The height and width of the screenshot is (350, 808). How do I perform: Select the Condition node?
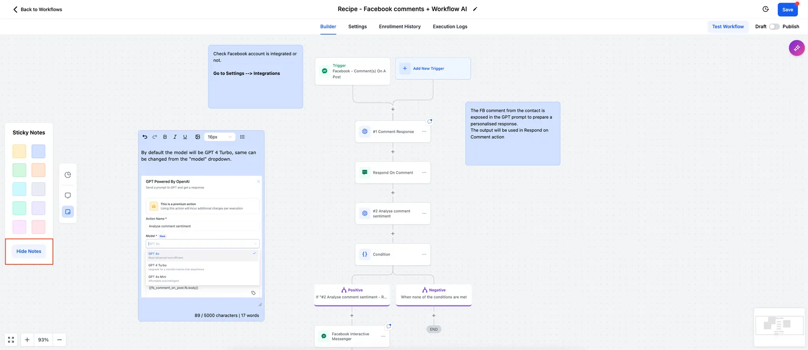pos(393,254)
